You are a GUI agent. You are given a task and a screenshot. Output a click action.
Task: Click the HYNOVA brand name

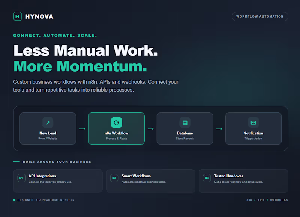click(39, 16)
